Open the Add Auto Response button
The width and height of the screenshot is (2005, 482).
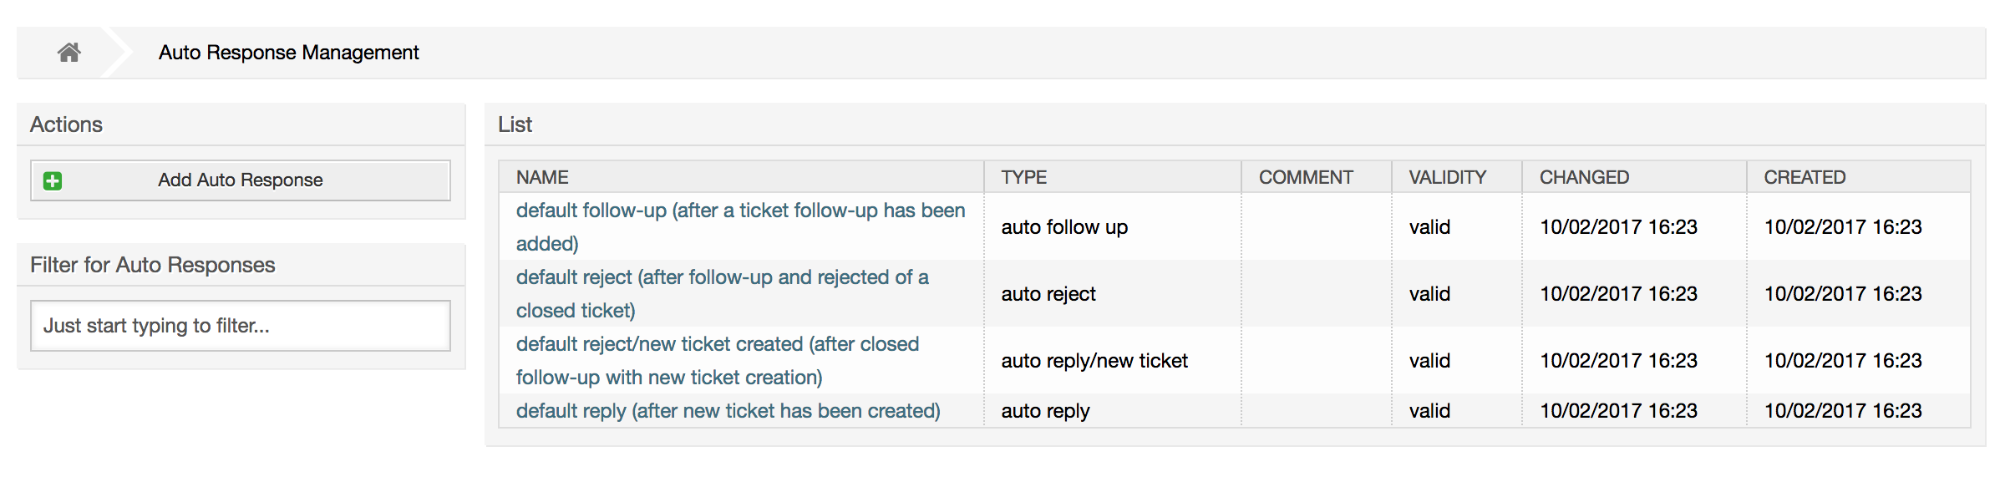[x=239, y=180]
